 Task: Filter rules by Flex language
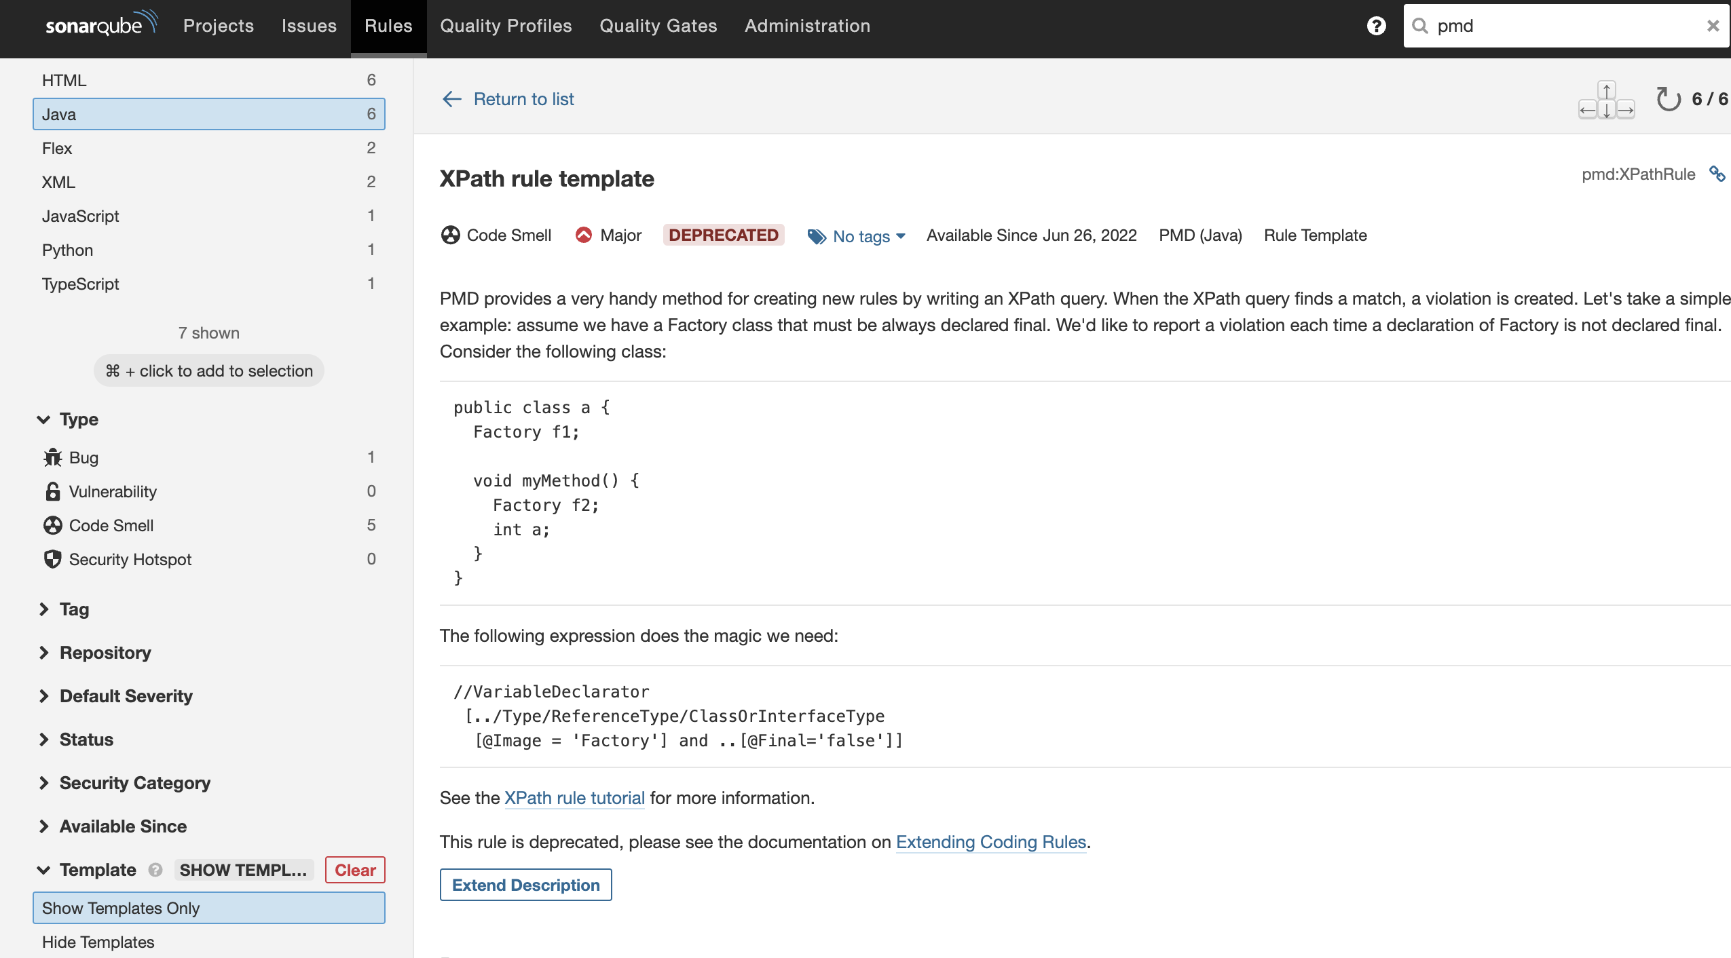click(x=209, y=148)
